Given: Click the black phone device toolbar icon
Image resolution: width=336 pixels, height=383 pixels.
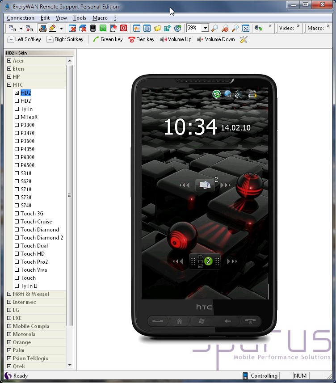Looking at the screenshot, I should [x=93, y=28].
